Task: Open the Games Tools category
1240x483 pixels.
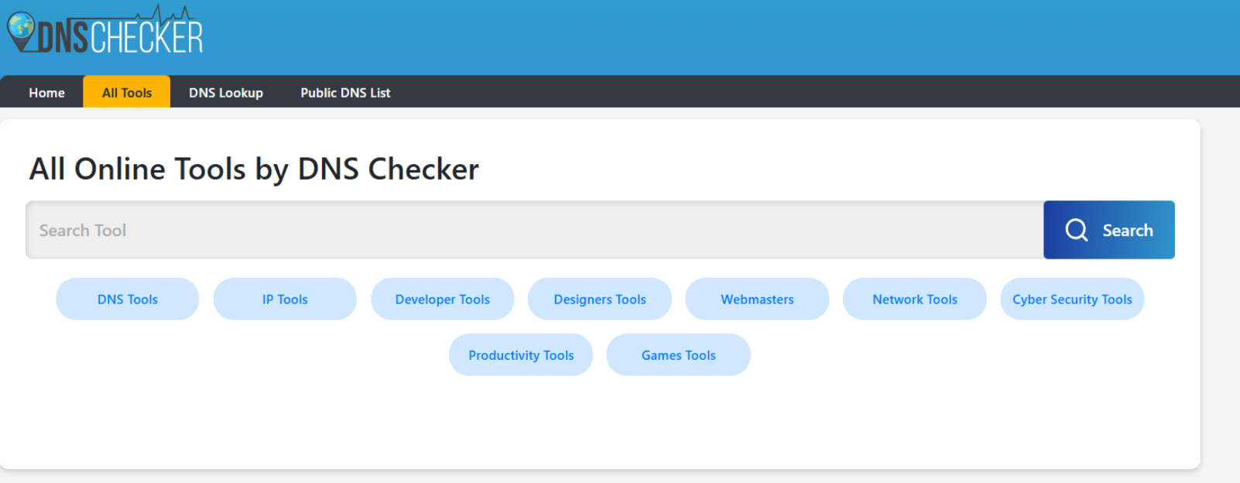Action: click(x=679, y=355)
